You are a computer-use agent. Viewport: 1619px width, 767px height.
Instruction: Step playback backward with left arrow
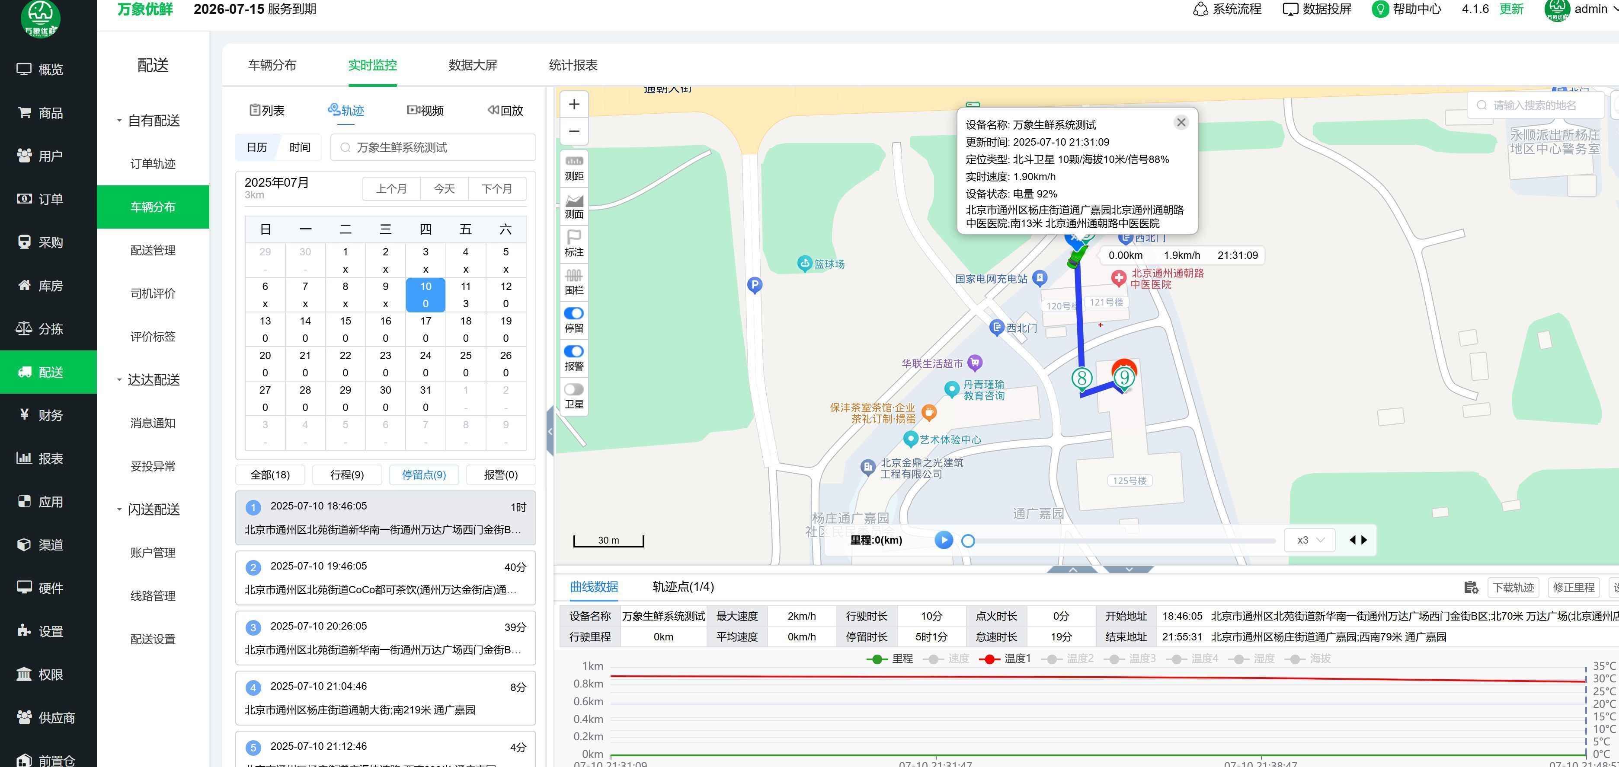[x=1353, y=540]
